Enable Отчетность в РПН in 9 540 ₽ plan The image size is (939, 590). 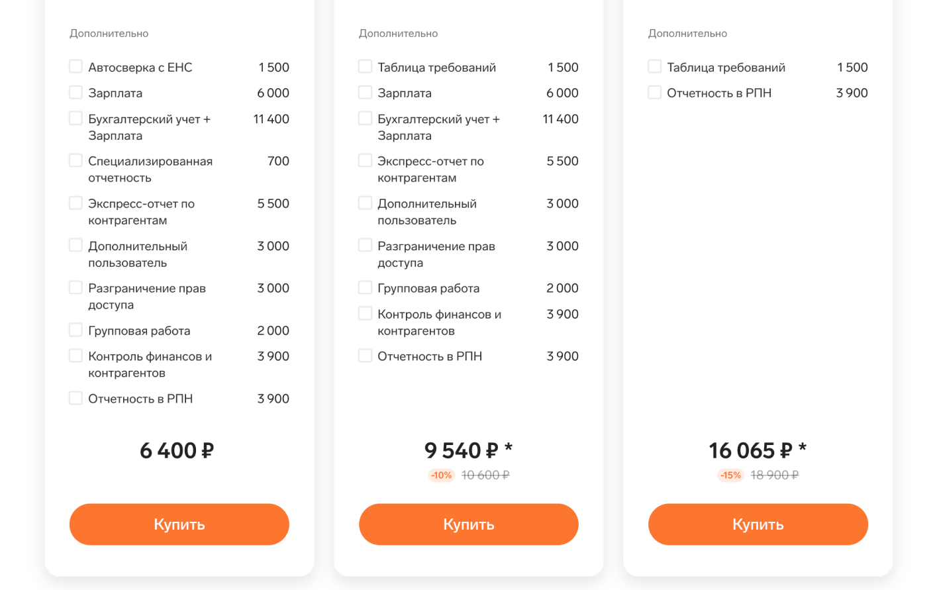tap(365, 356)
